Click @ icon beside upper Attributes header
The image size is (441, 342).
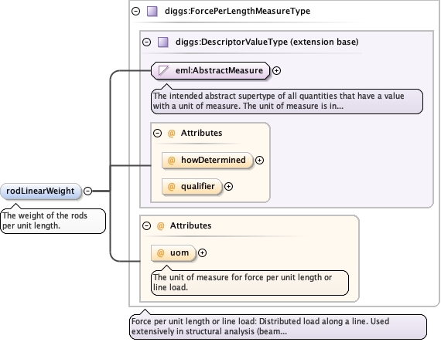pos(171,133)
